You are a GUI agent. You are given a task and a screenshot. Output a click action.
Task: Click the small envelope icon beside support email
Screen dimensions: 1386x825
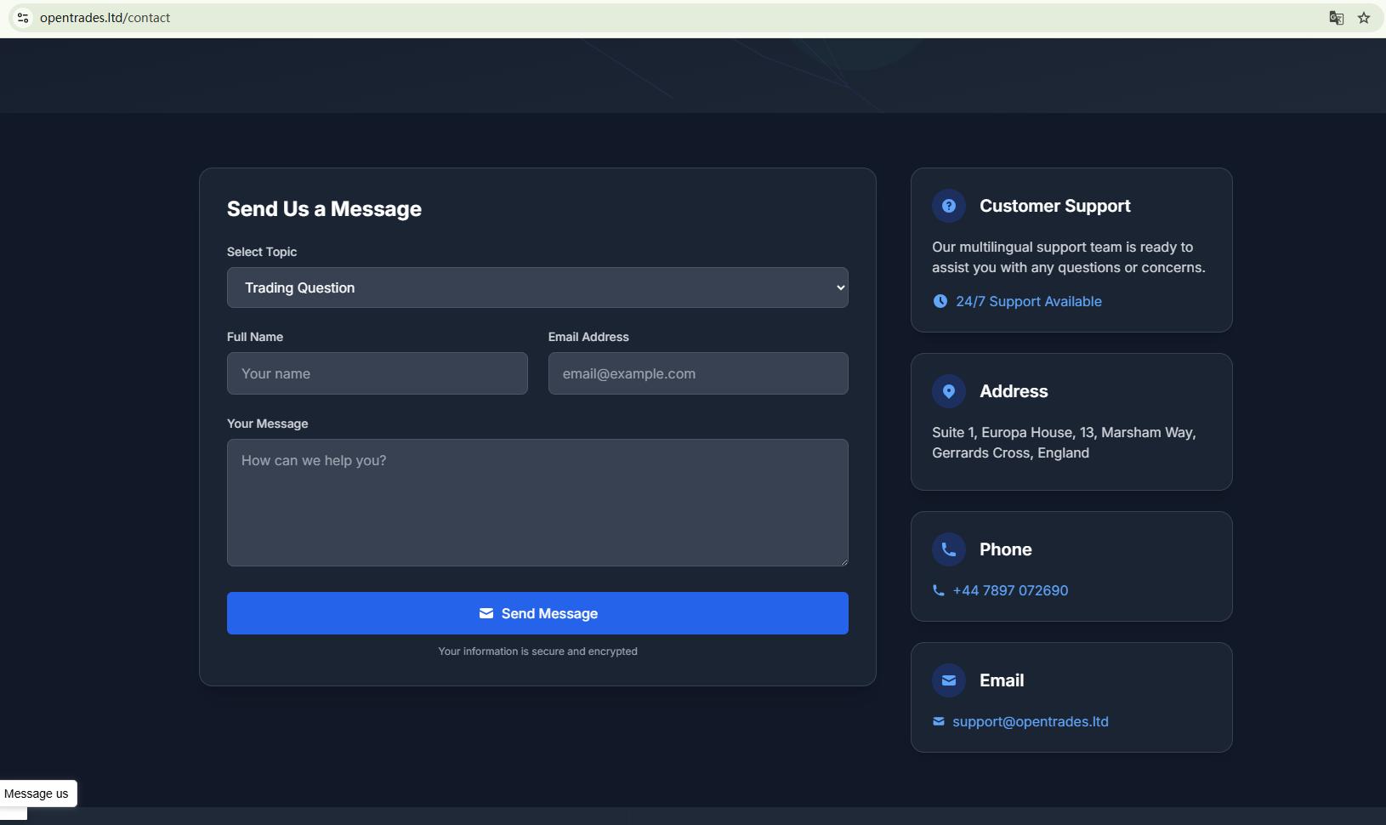tap(938, 721)
